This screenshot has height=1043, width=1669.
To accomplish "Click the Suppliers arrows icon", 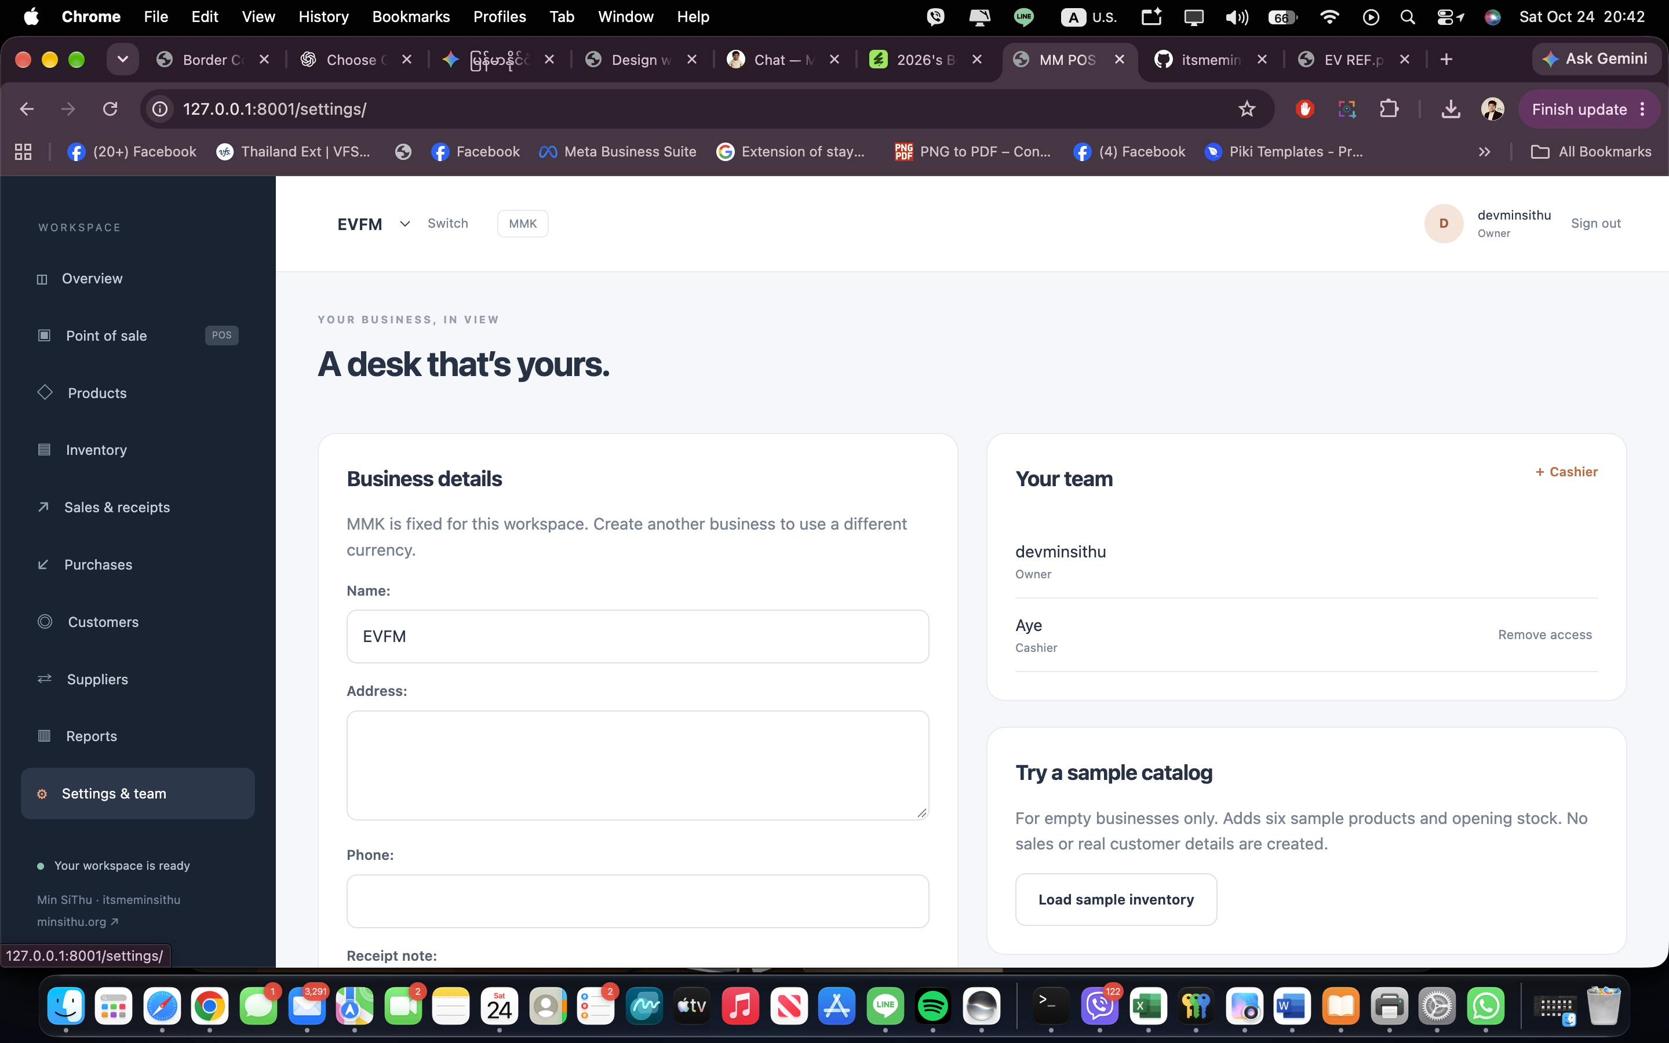I will [45, 679].
